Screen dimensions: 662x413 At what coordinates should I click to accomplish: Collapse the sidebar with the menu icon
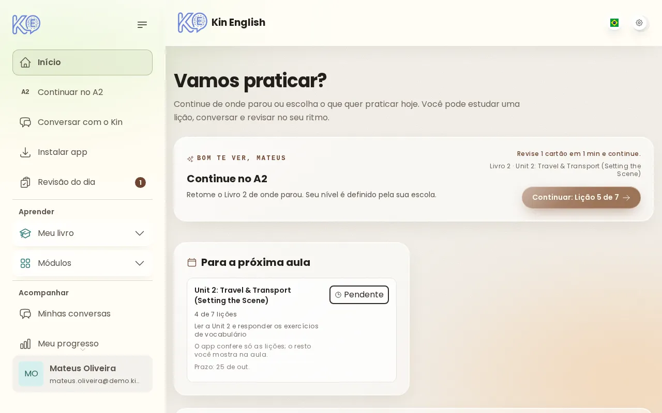[142, 25]
